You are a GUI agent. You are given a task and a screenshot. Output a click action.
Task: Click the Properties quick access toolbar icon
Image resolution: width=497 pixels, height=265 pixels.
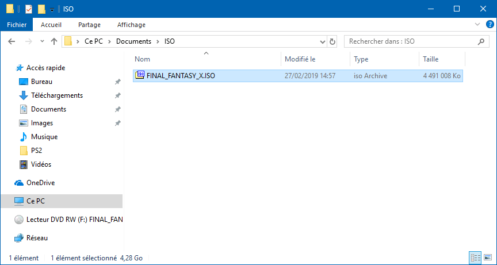(29, 9)
